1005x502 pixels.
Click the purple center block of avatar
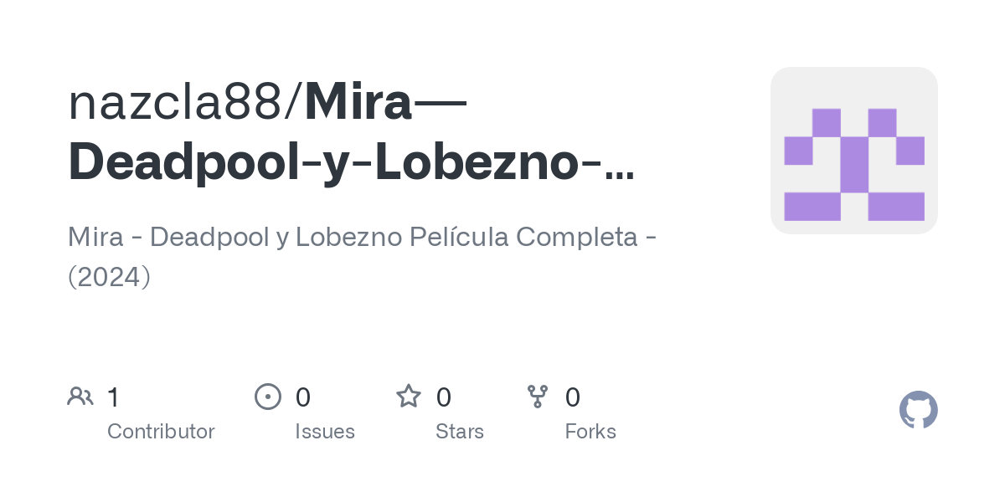853,165
